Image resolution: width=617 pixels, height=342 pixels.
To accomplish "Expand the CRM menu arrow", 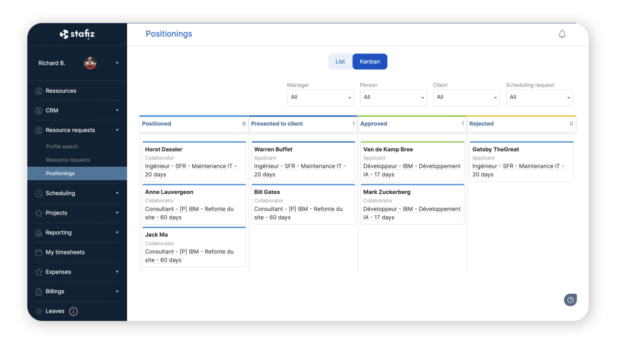I will tap(117, 110).
